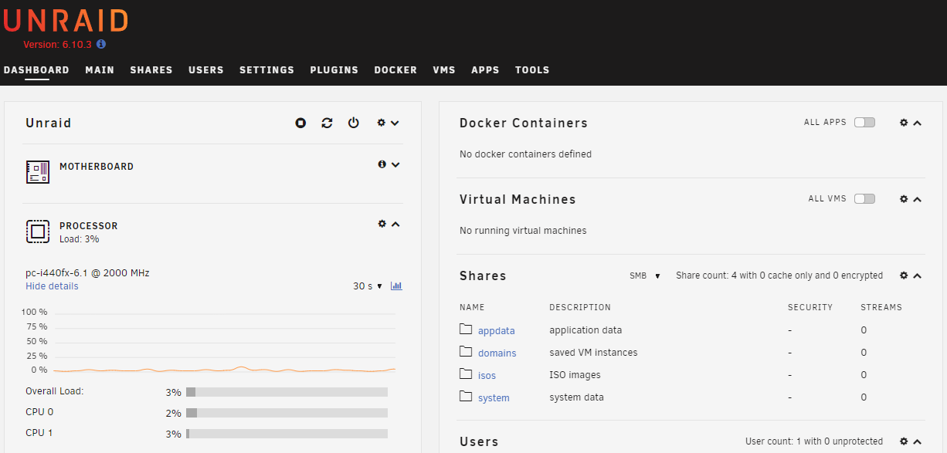This screenshot has width=947, height=453.
Task: Enable the All Apps toggle
Action: pyautogui.click(x=864, y=123)
